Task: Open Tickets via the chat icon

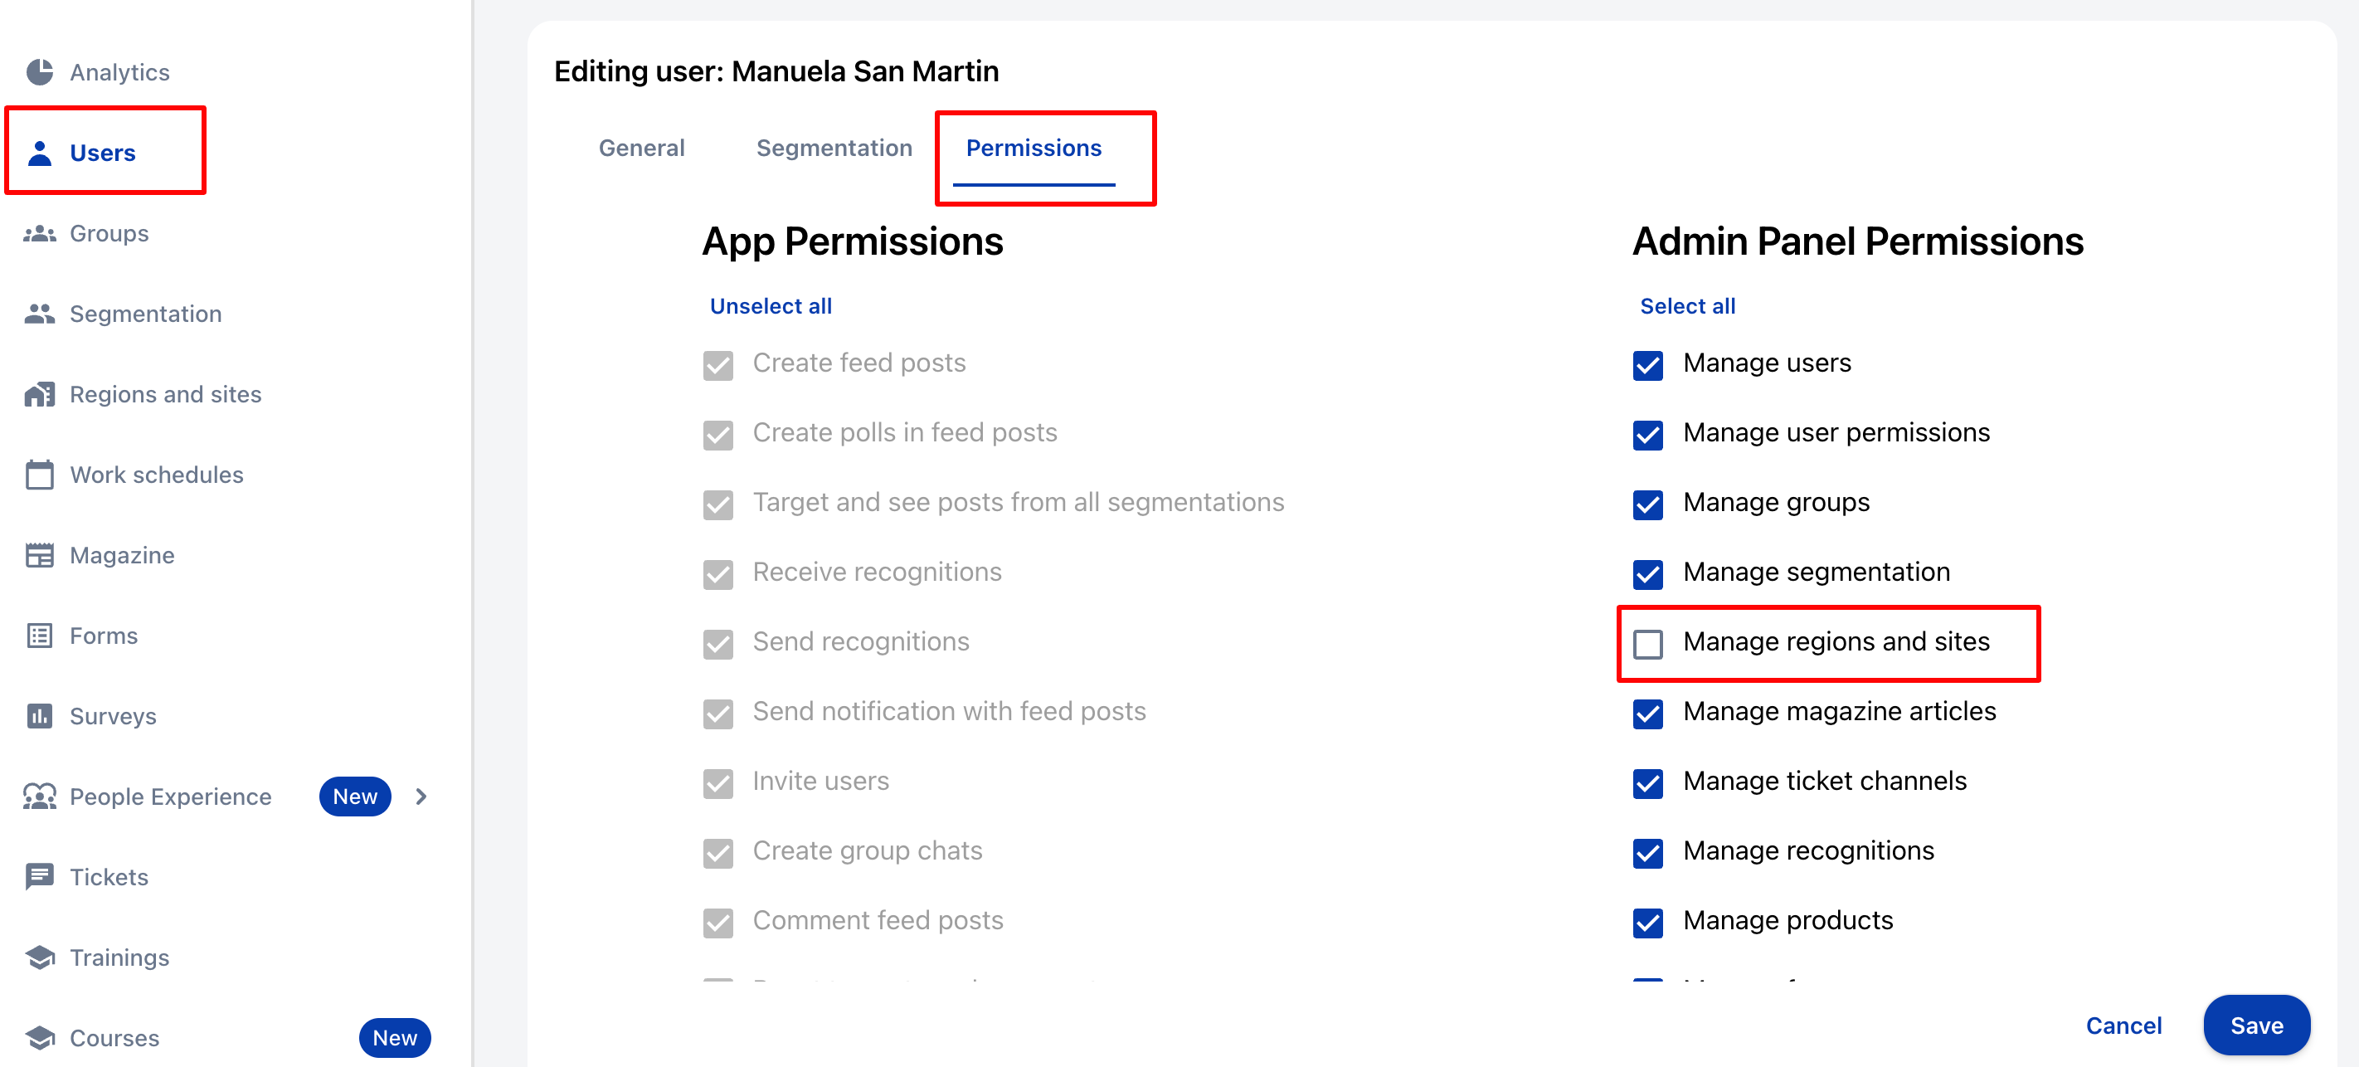Action: click(x=39, y=876)
